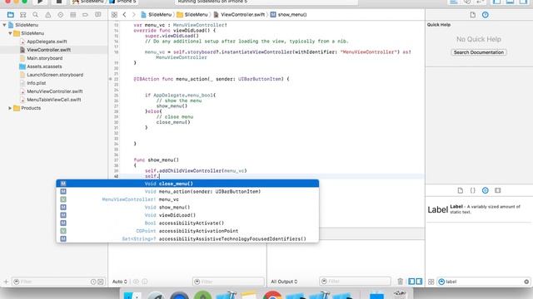Viewport: 533px width, 299px height.
Task: Open the All Output dropdown
Action: click(x=284, y=282)
